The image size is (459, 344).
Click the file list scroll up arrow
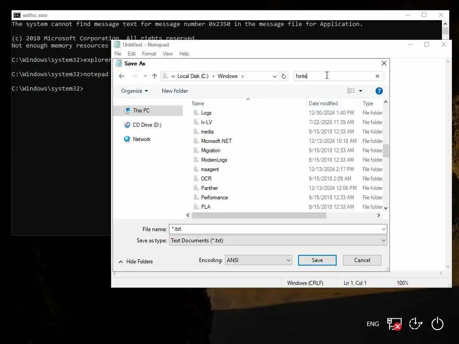coord(386,102)
